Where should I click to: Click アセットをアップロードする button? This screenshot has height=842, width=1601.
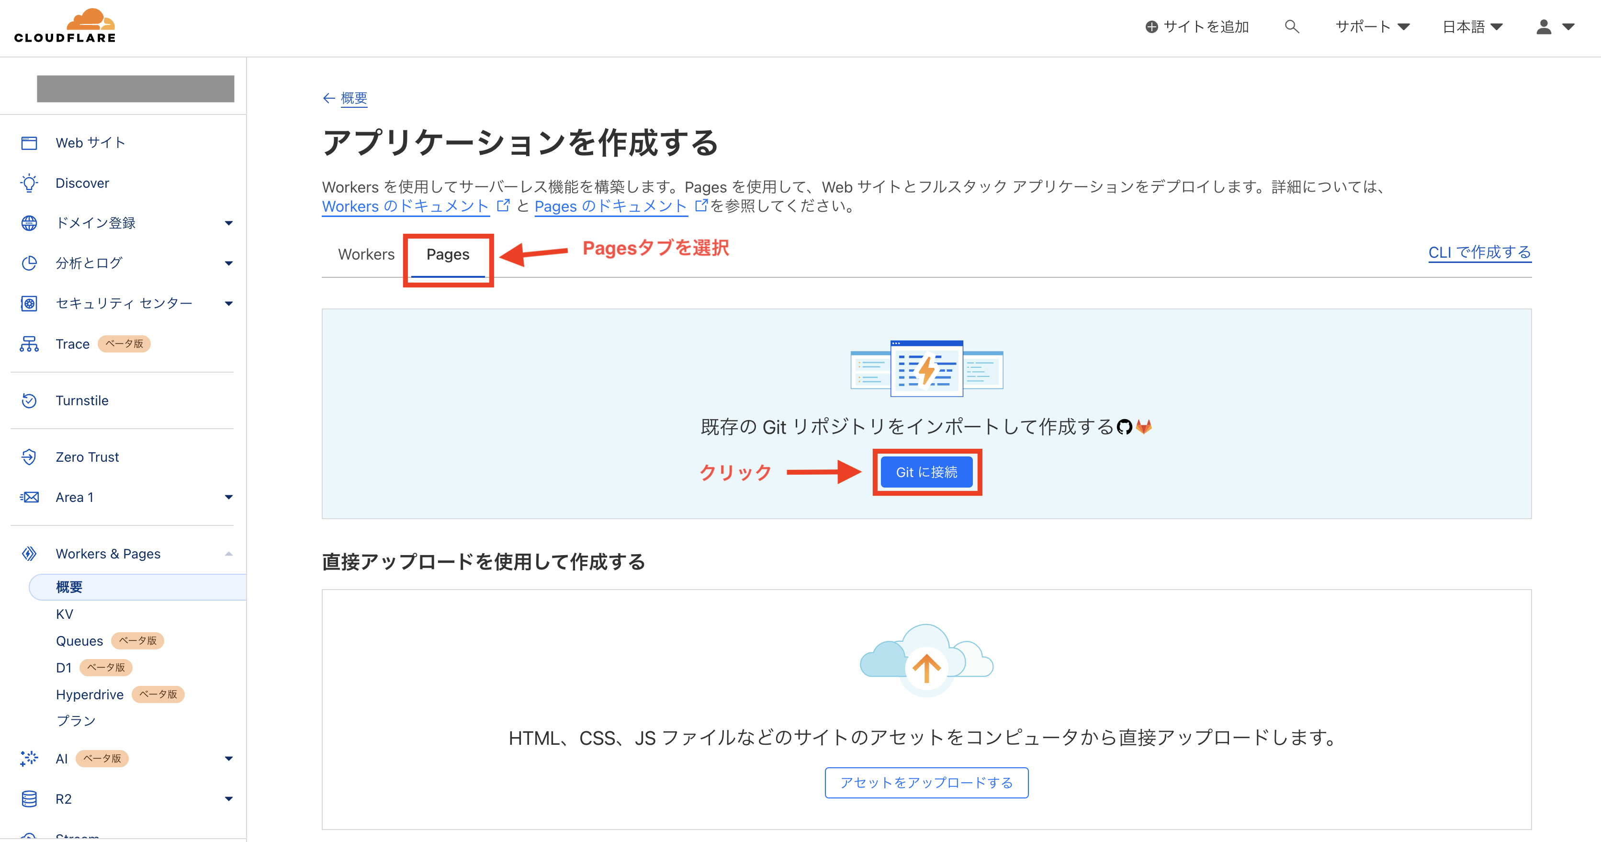926,782
